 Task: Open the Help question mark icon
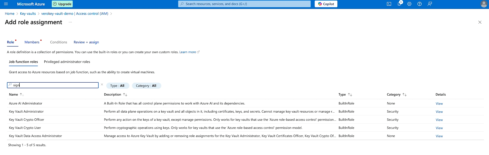[419, 4]
